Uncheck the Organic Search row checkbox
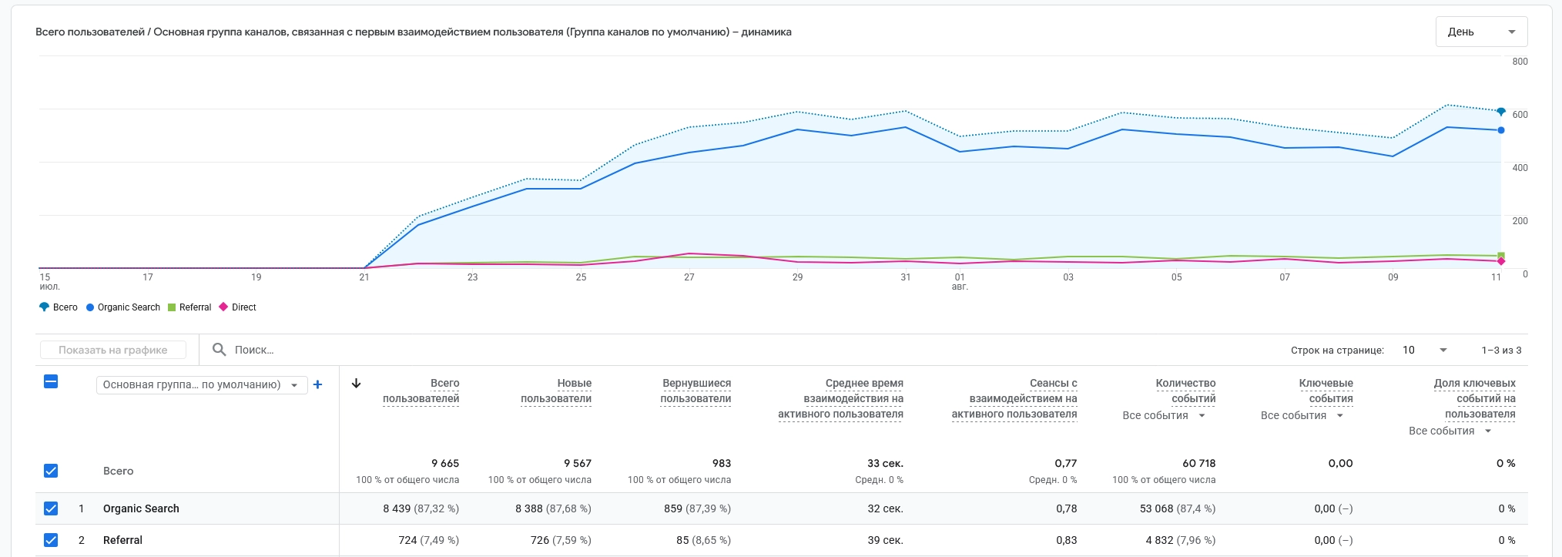 coord(51,508)
